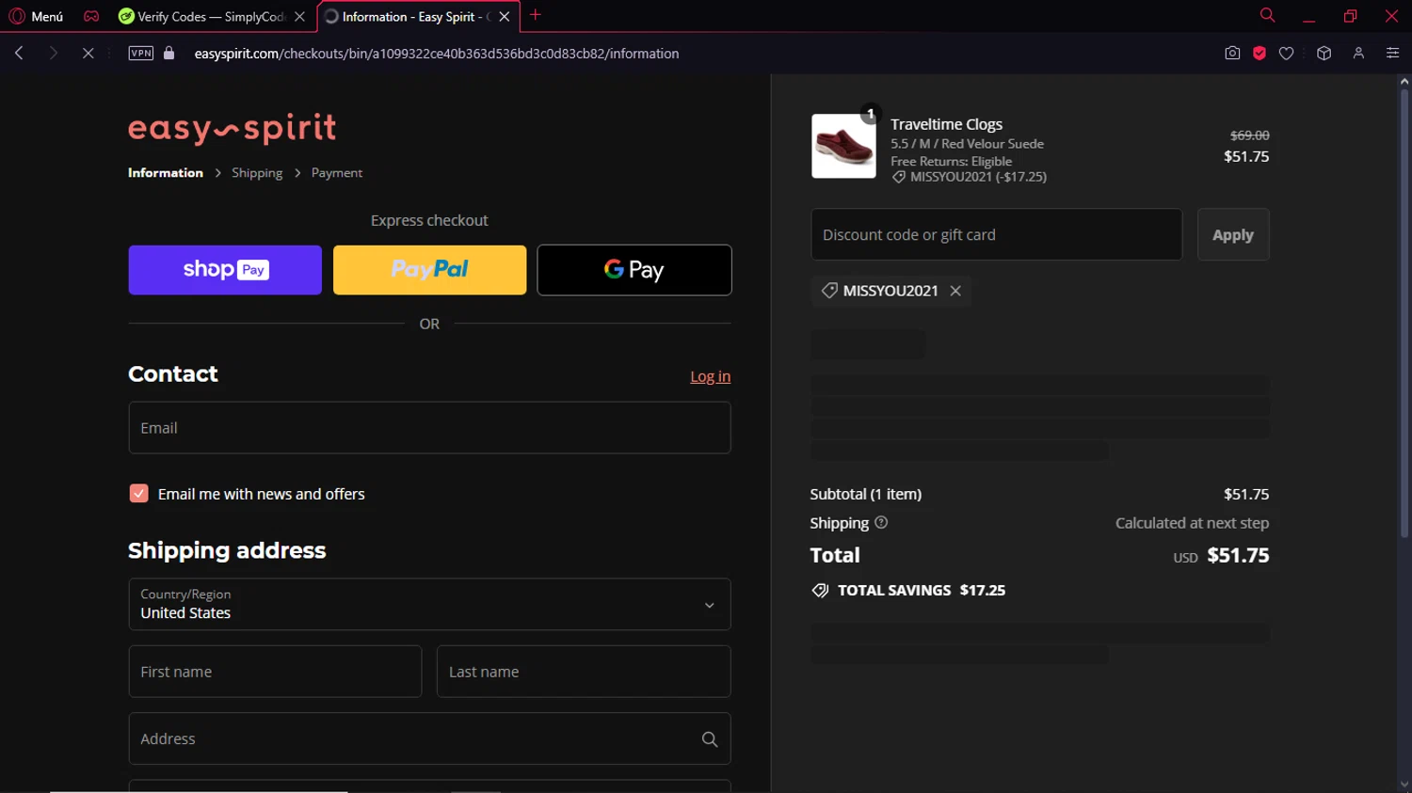The height and width of the screenshot is (793, 1412).
Task: Toggle the VPN badge
Action: point(141,54)
